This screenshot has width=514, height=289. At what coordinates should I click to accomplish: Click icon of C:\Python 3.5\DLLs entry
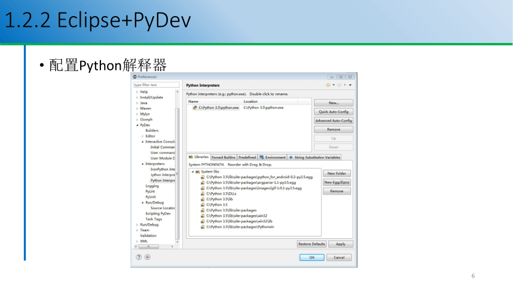pos(203,194)
